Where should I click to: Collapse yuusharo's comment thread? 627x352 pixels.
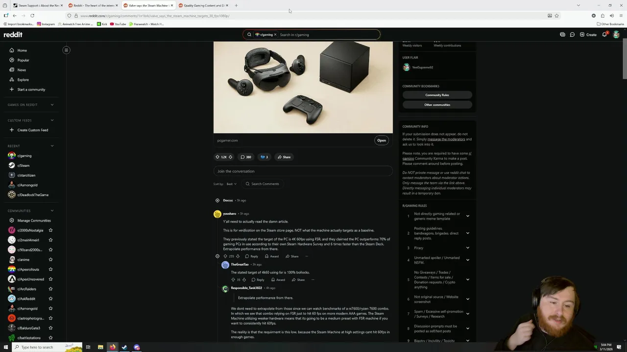pos(217,256)
